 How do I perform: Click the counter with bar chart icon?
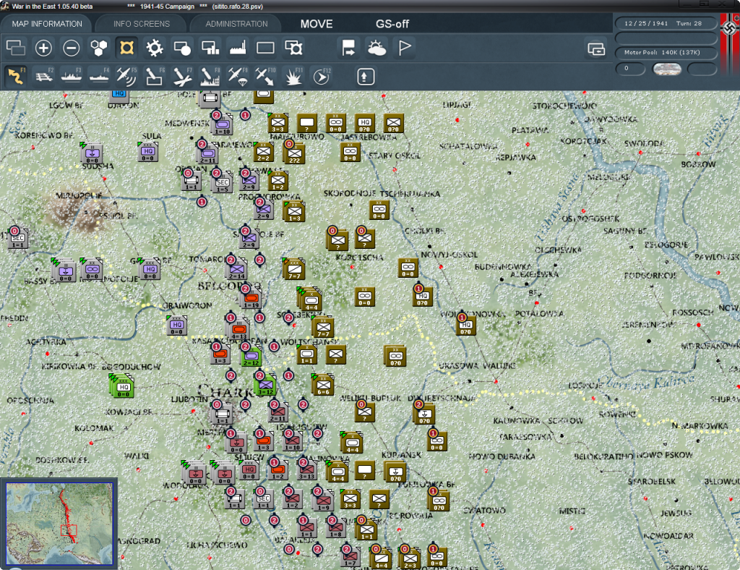tap(210, 48)
